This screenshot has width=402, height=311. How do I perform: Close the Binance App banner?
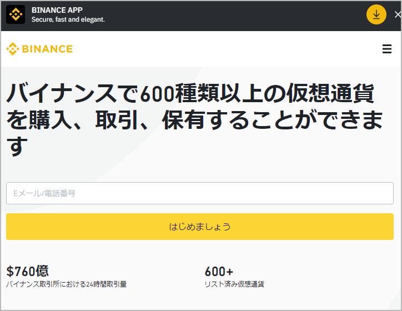[398, 14]
